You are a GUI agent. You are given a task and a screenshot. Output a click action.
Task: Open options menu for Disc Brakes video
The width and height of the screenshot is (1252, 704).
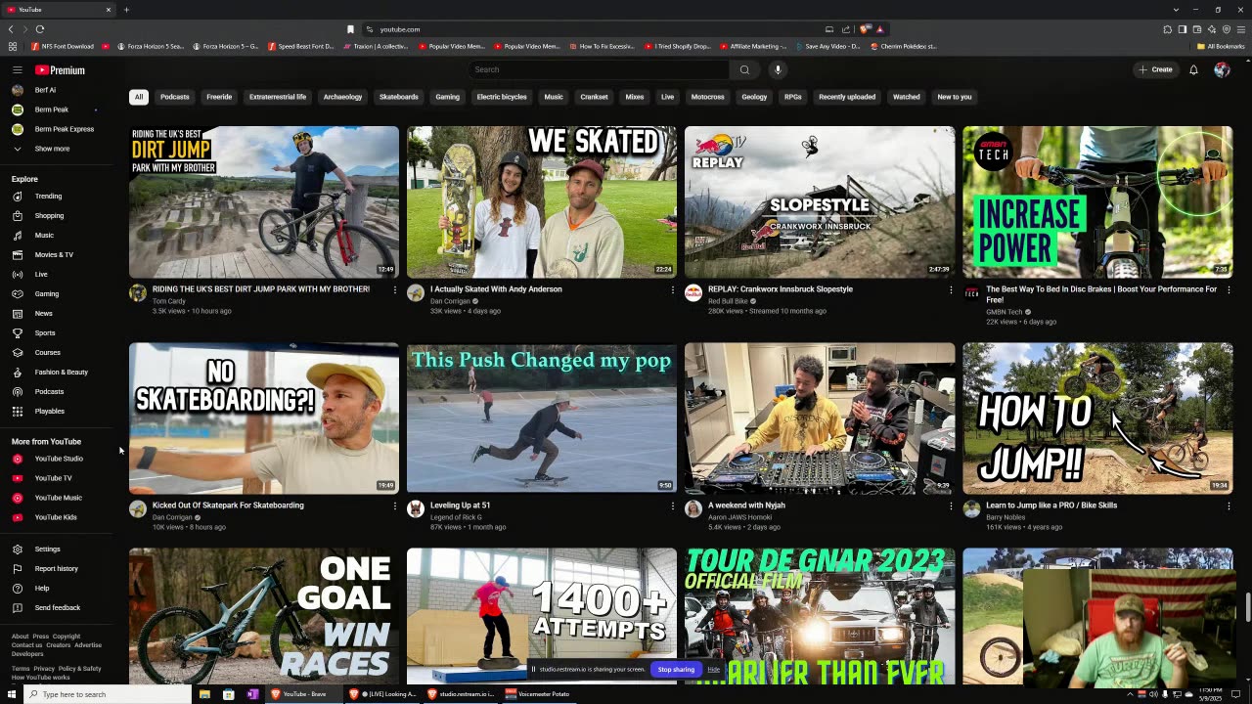point(1229,289)
